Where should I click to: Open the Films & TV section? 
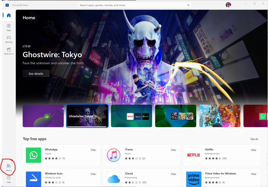click(x=9, y=51)
